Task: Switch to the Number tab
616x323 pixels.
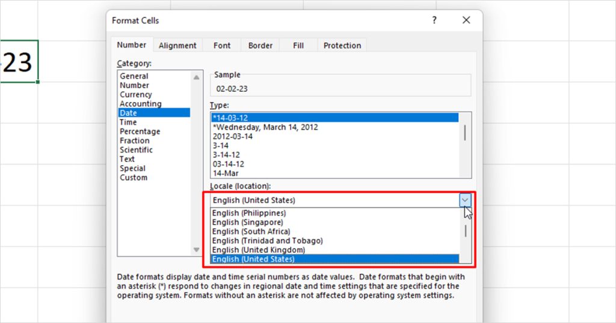Action: [132, 45]
